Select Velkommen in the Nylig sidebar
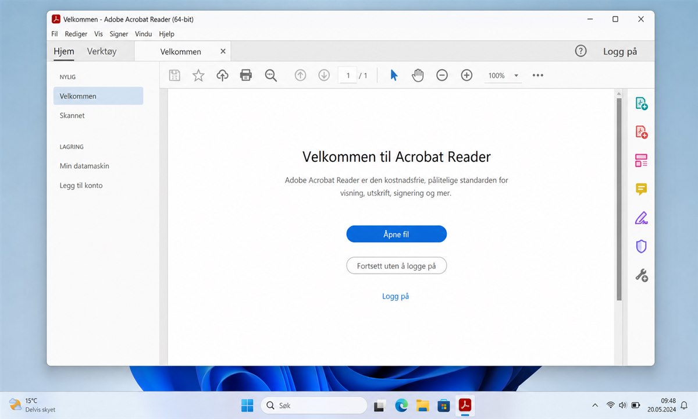The image size is (698, 419). (x=98, y=96)
